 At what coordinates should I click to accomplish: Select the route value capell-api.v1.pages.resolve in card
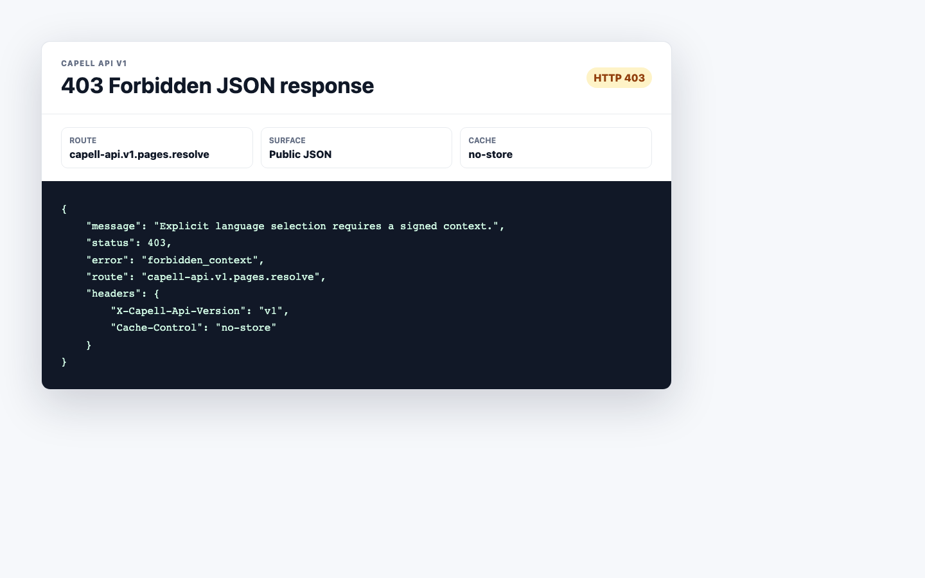139,154
